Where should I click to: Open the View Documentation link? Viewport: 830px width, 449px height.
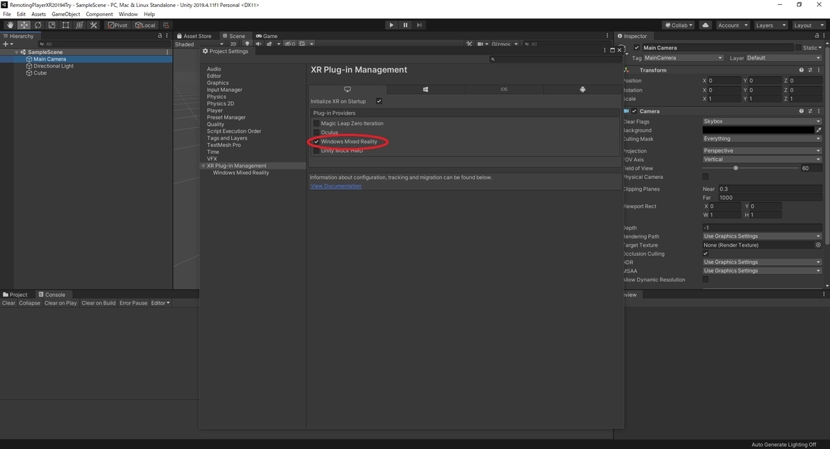(336, 186)
